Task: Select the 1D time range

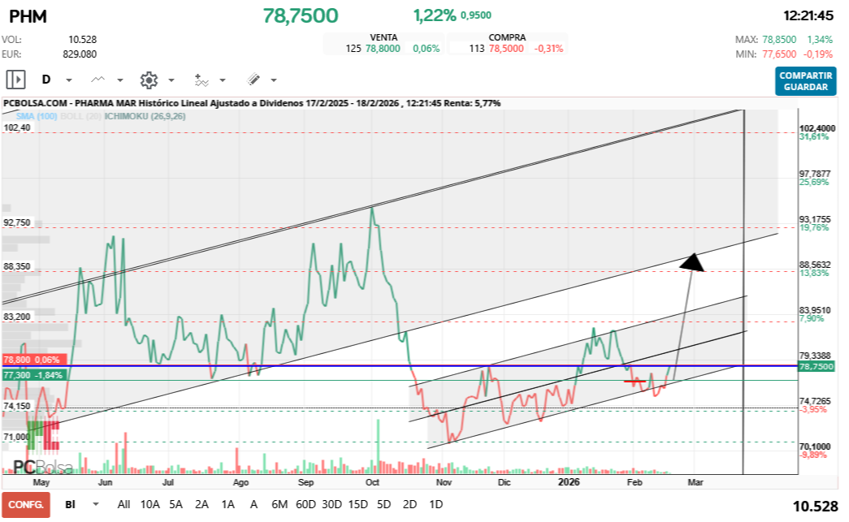Action: [x=435, y=504]
